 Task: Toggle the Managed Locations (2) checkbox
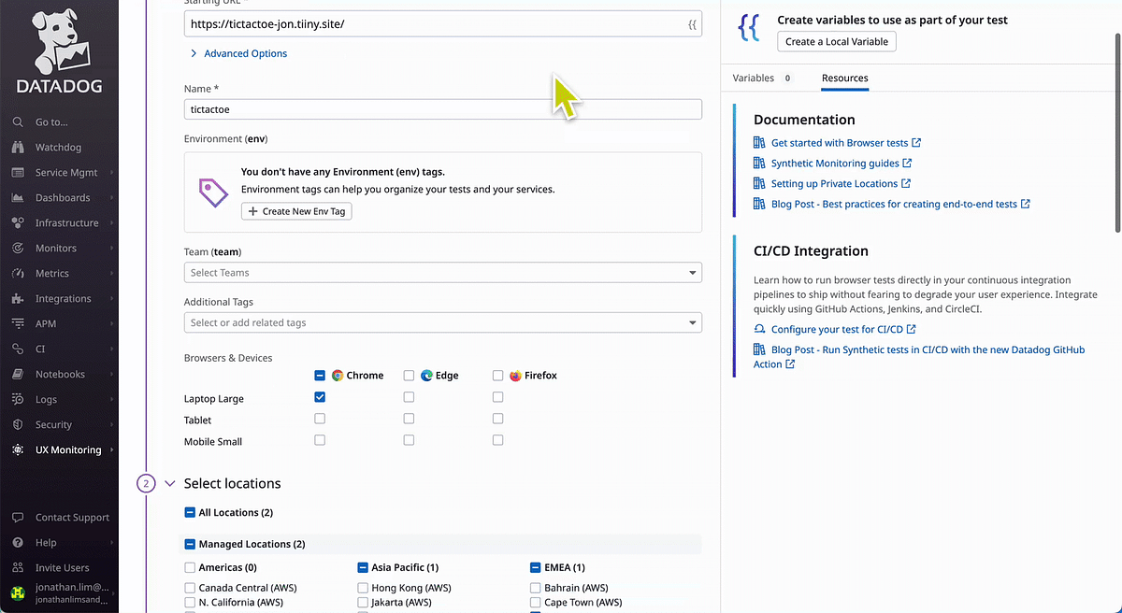tap(190, 544)
